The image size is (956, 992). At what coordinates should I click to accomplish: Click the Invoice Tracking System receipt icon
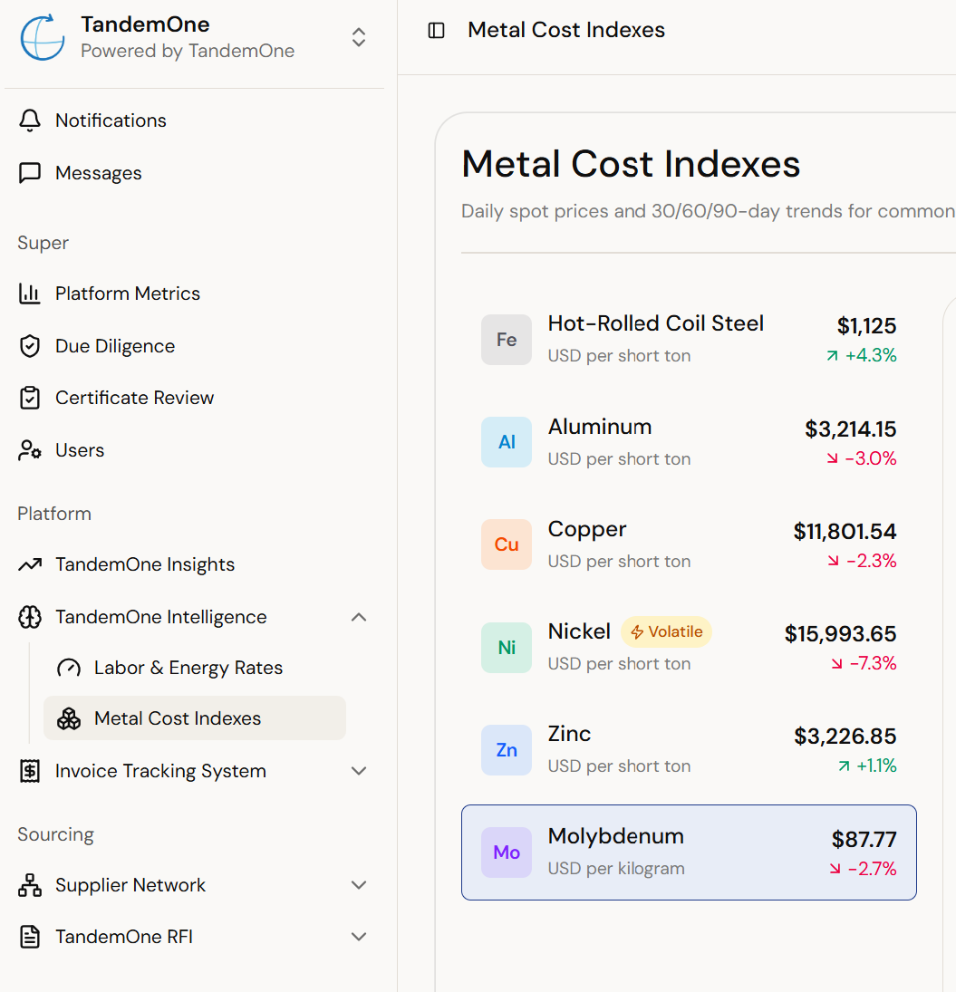pos(30,771)
